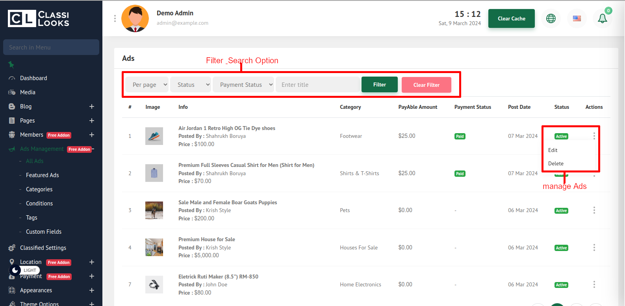Click the notification bell icon
The height and width of the screenshot is (306, 625).
pyautogui.click(x=602, y=18)
